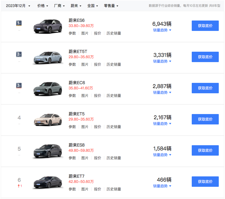Open the 蔚来ES6 car thumbnail
The height and width of the screenshot is (199, 225).
click(x=48, y=26)
